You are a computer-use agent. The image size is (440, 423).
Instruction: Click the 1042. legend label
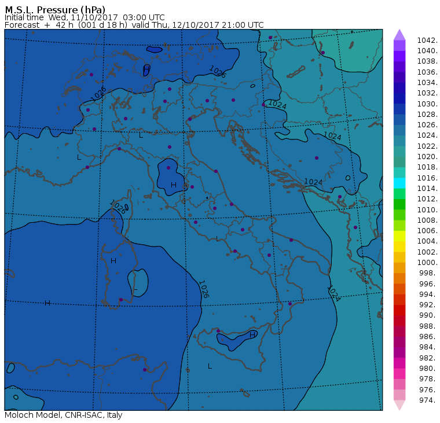tap(427, 41)
